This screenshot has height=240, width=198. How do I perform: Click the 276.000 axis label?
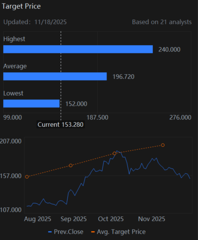(180, 118)
